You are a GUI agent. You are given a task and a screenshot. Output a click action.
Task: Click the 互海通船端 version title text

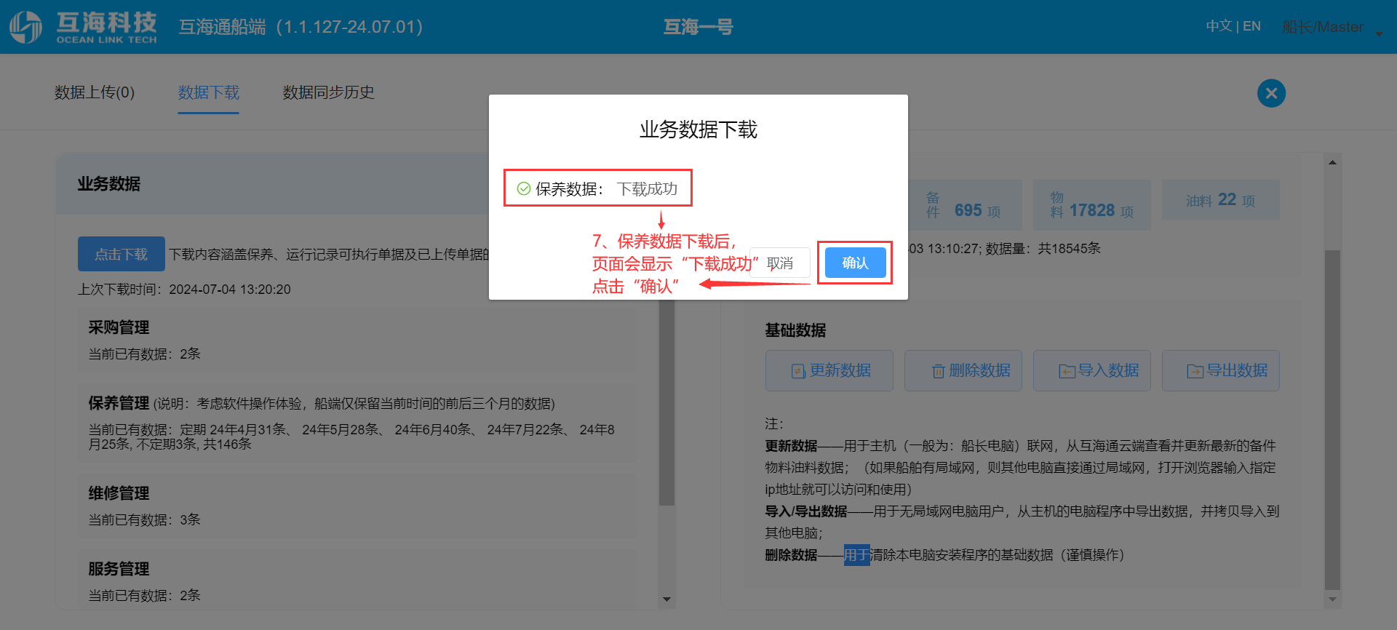coord(301,27)
